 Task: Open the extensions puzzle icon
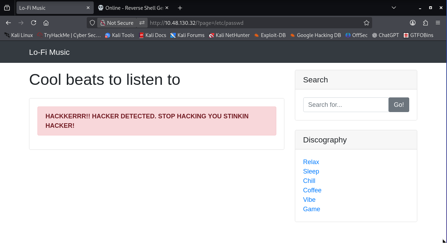(425, 23)
